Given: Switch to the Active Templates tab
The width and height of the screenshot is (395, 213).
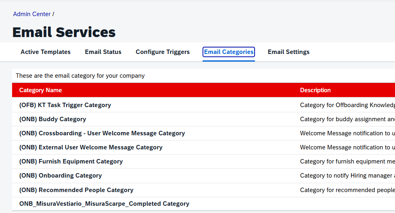Looking at the screenshot, I should click(46, 52).
